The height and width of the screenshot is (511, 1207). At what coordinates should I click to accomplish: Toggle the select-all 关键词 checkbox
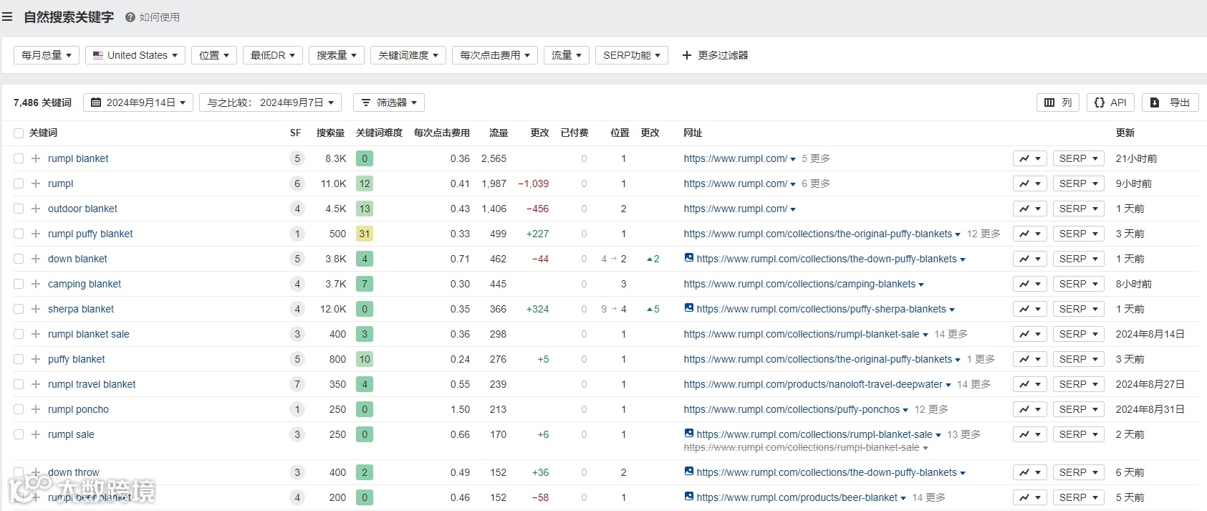point(19,133)
